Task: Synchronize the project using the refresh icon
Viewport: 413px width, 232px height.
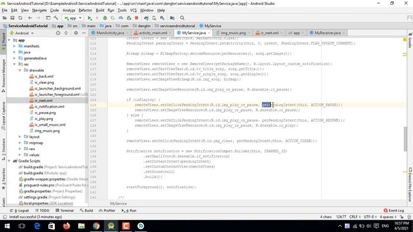Action: (20, 18)
